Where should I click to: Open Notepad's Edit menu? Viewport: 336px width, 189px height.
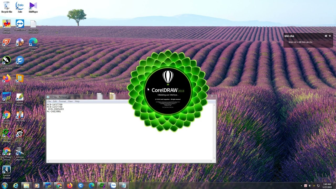coord(55,101)
